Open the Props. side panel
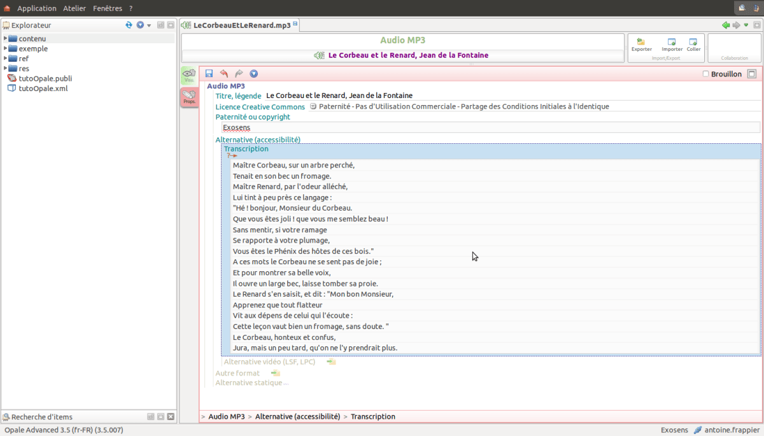Image resolution: width=764 pixels, height=436 pixels. (x=189, y=97)
